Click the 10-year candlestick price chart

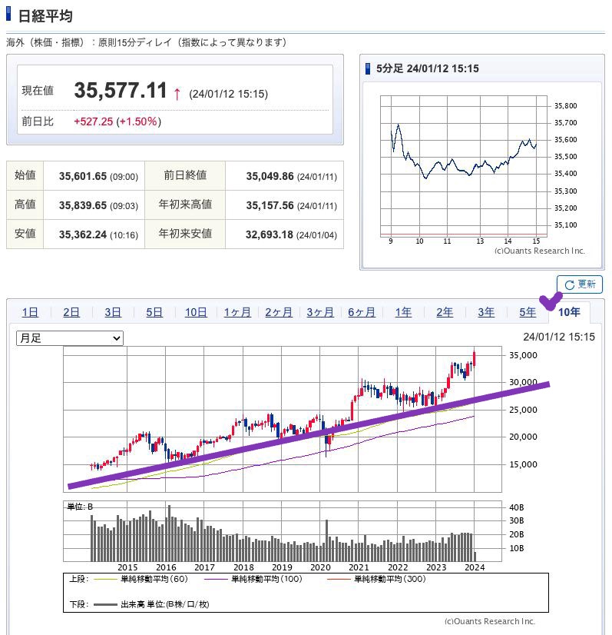(x=283, y=419)
